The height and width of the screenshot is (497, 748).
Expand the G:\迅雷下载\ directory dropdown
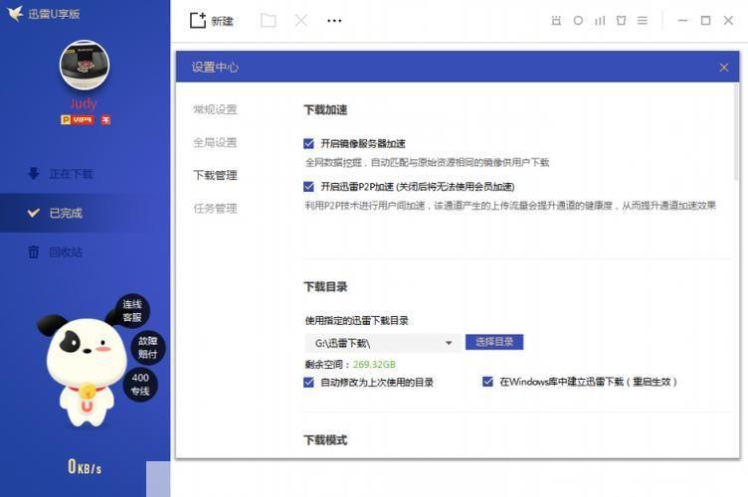[x=383, y=343]
